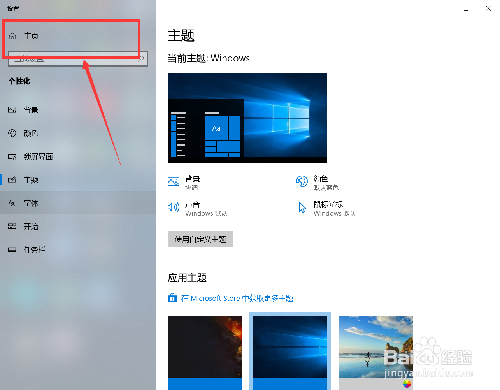Image resolution: width=500 pixels, height=390 pixels.
Task: Open 颜色 默认蓝色 theme option
Action: coord(326,183)
